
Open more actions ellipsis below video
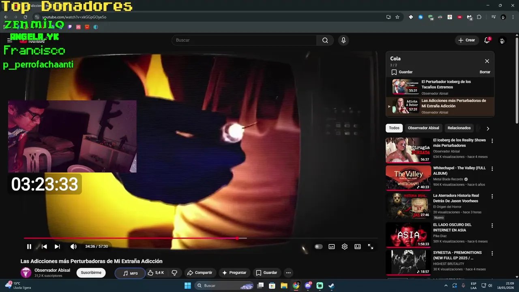288,273
